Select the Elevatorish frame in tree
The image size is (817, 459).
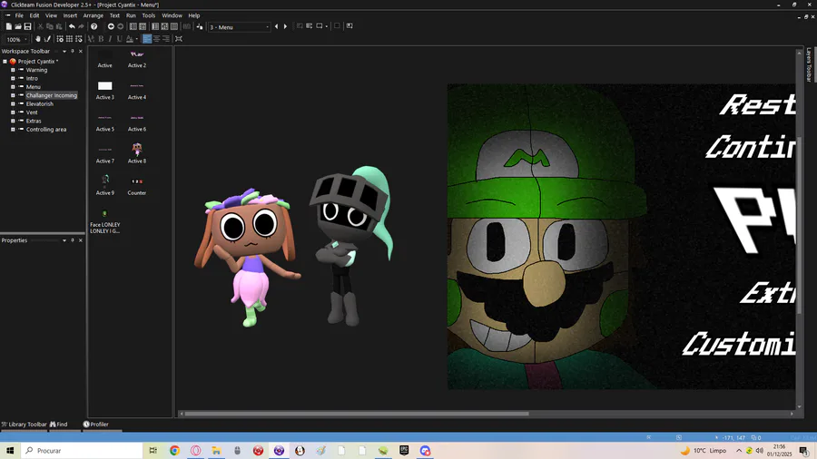coord(39,103)
